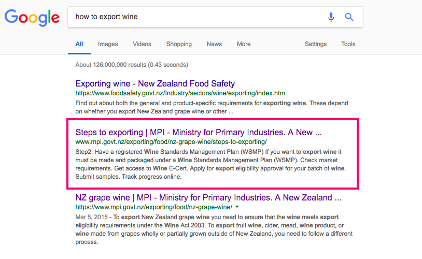
Task: Switch to the Images tab
Action: tap(108, 44)
